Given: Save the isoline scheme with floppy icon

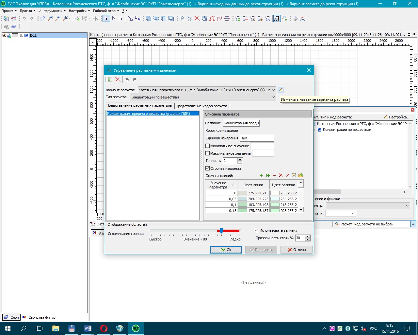Looking at the screenshot, I should point(294,176).
